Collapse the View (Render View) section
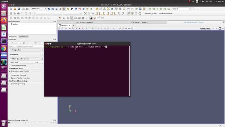The height and width of the screenshot is (127, 225). pos(11,59)
